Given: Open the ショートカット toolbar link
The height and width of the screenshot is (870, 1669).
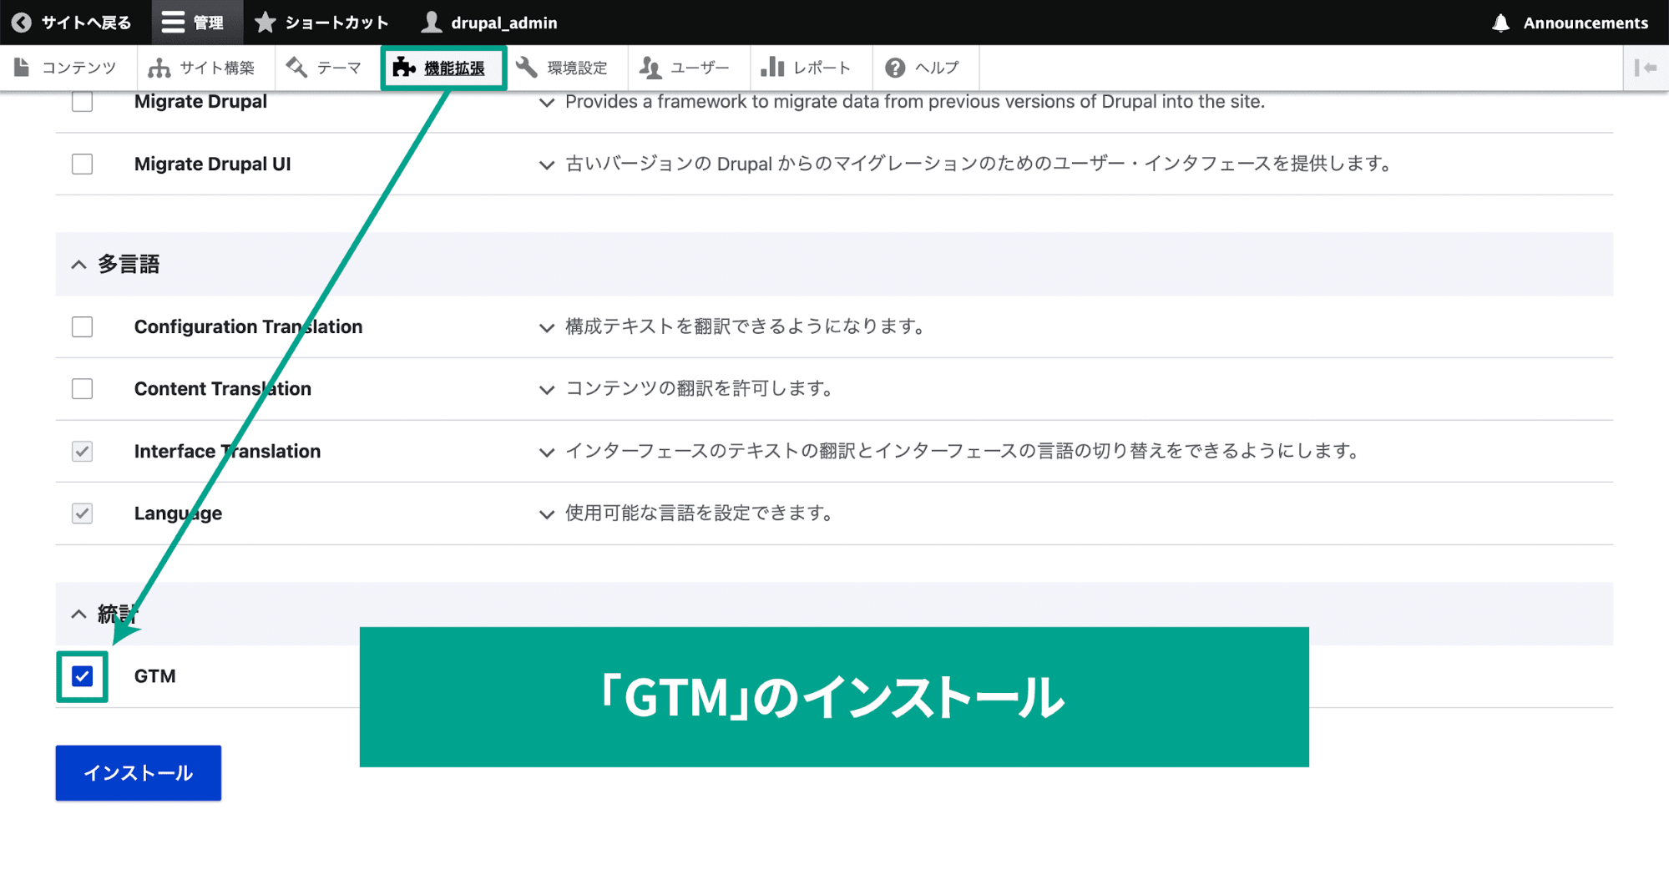Looking at the screenshot, I should click(324, 23).
